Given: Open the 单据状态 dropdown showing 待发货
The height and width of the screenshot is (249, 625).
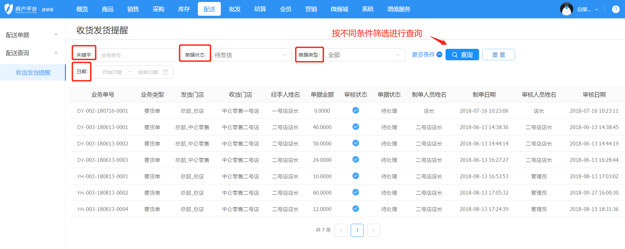Looking at the screenshot, I should [251, 55].
